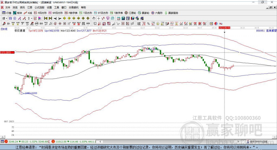Click the first yellow diamond arrow icon
Image resolution: width=277 pixels, height=150 pixels.
point(64,18)
